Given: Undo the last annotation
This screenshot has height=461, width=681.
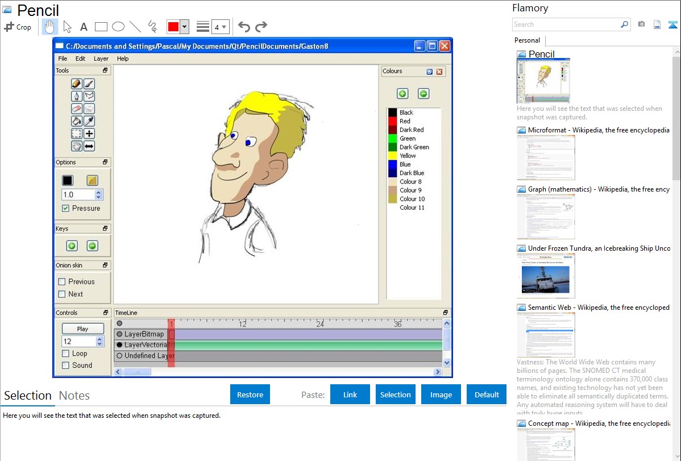Looking at the screenshot, I should point(244,27).
